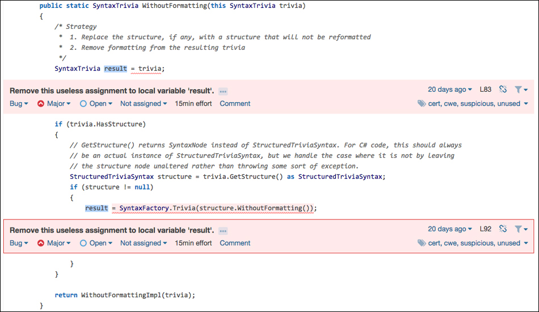Image resolution: width=539 pixels, height=312 pixels.
Task: Open the Not assigned dropdown in the second issue
Action: (144, 243)
